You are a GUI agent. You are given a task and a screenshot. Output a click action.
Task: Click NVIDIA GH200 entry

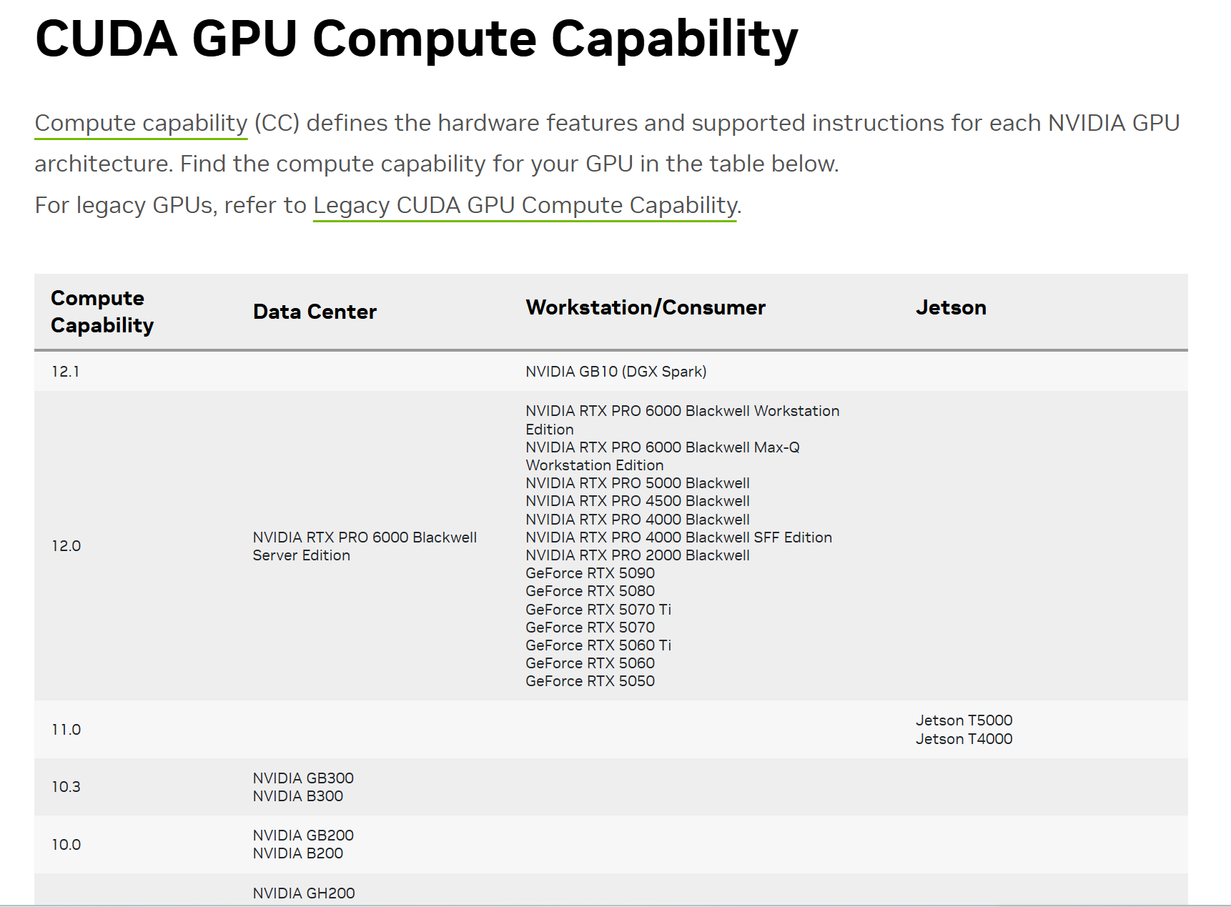(x=304, y=893)
